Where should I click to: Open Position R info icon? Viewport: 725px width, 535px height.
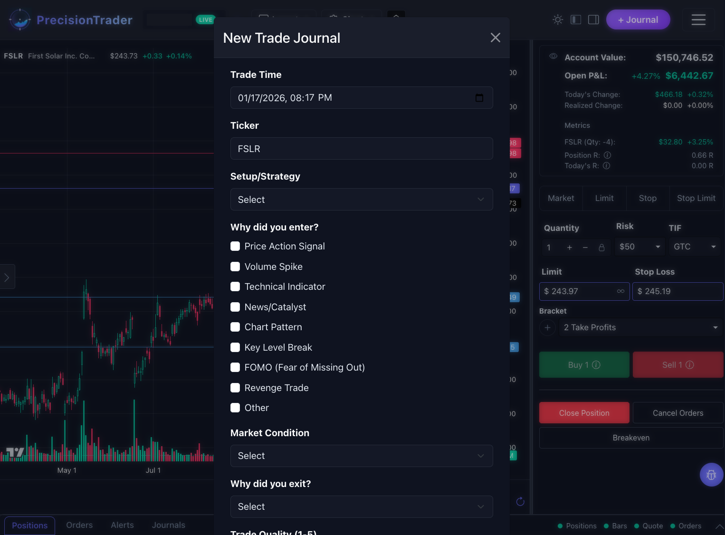607,155
